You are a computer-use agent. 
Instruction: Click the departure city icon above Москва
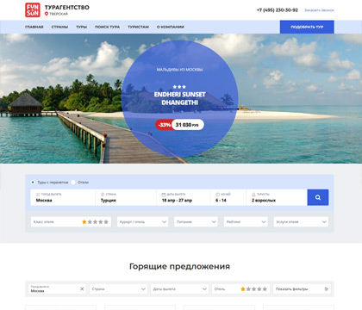38,195
